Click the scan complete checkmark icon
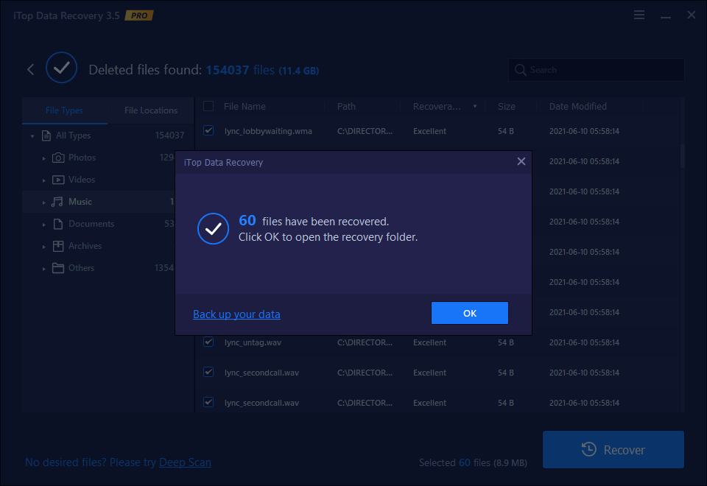 (x=61, y=68)
